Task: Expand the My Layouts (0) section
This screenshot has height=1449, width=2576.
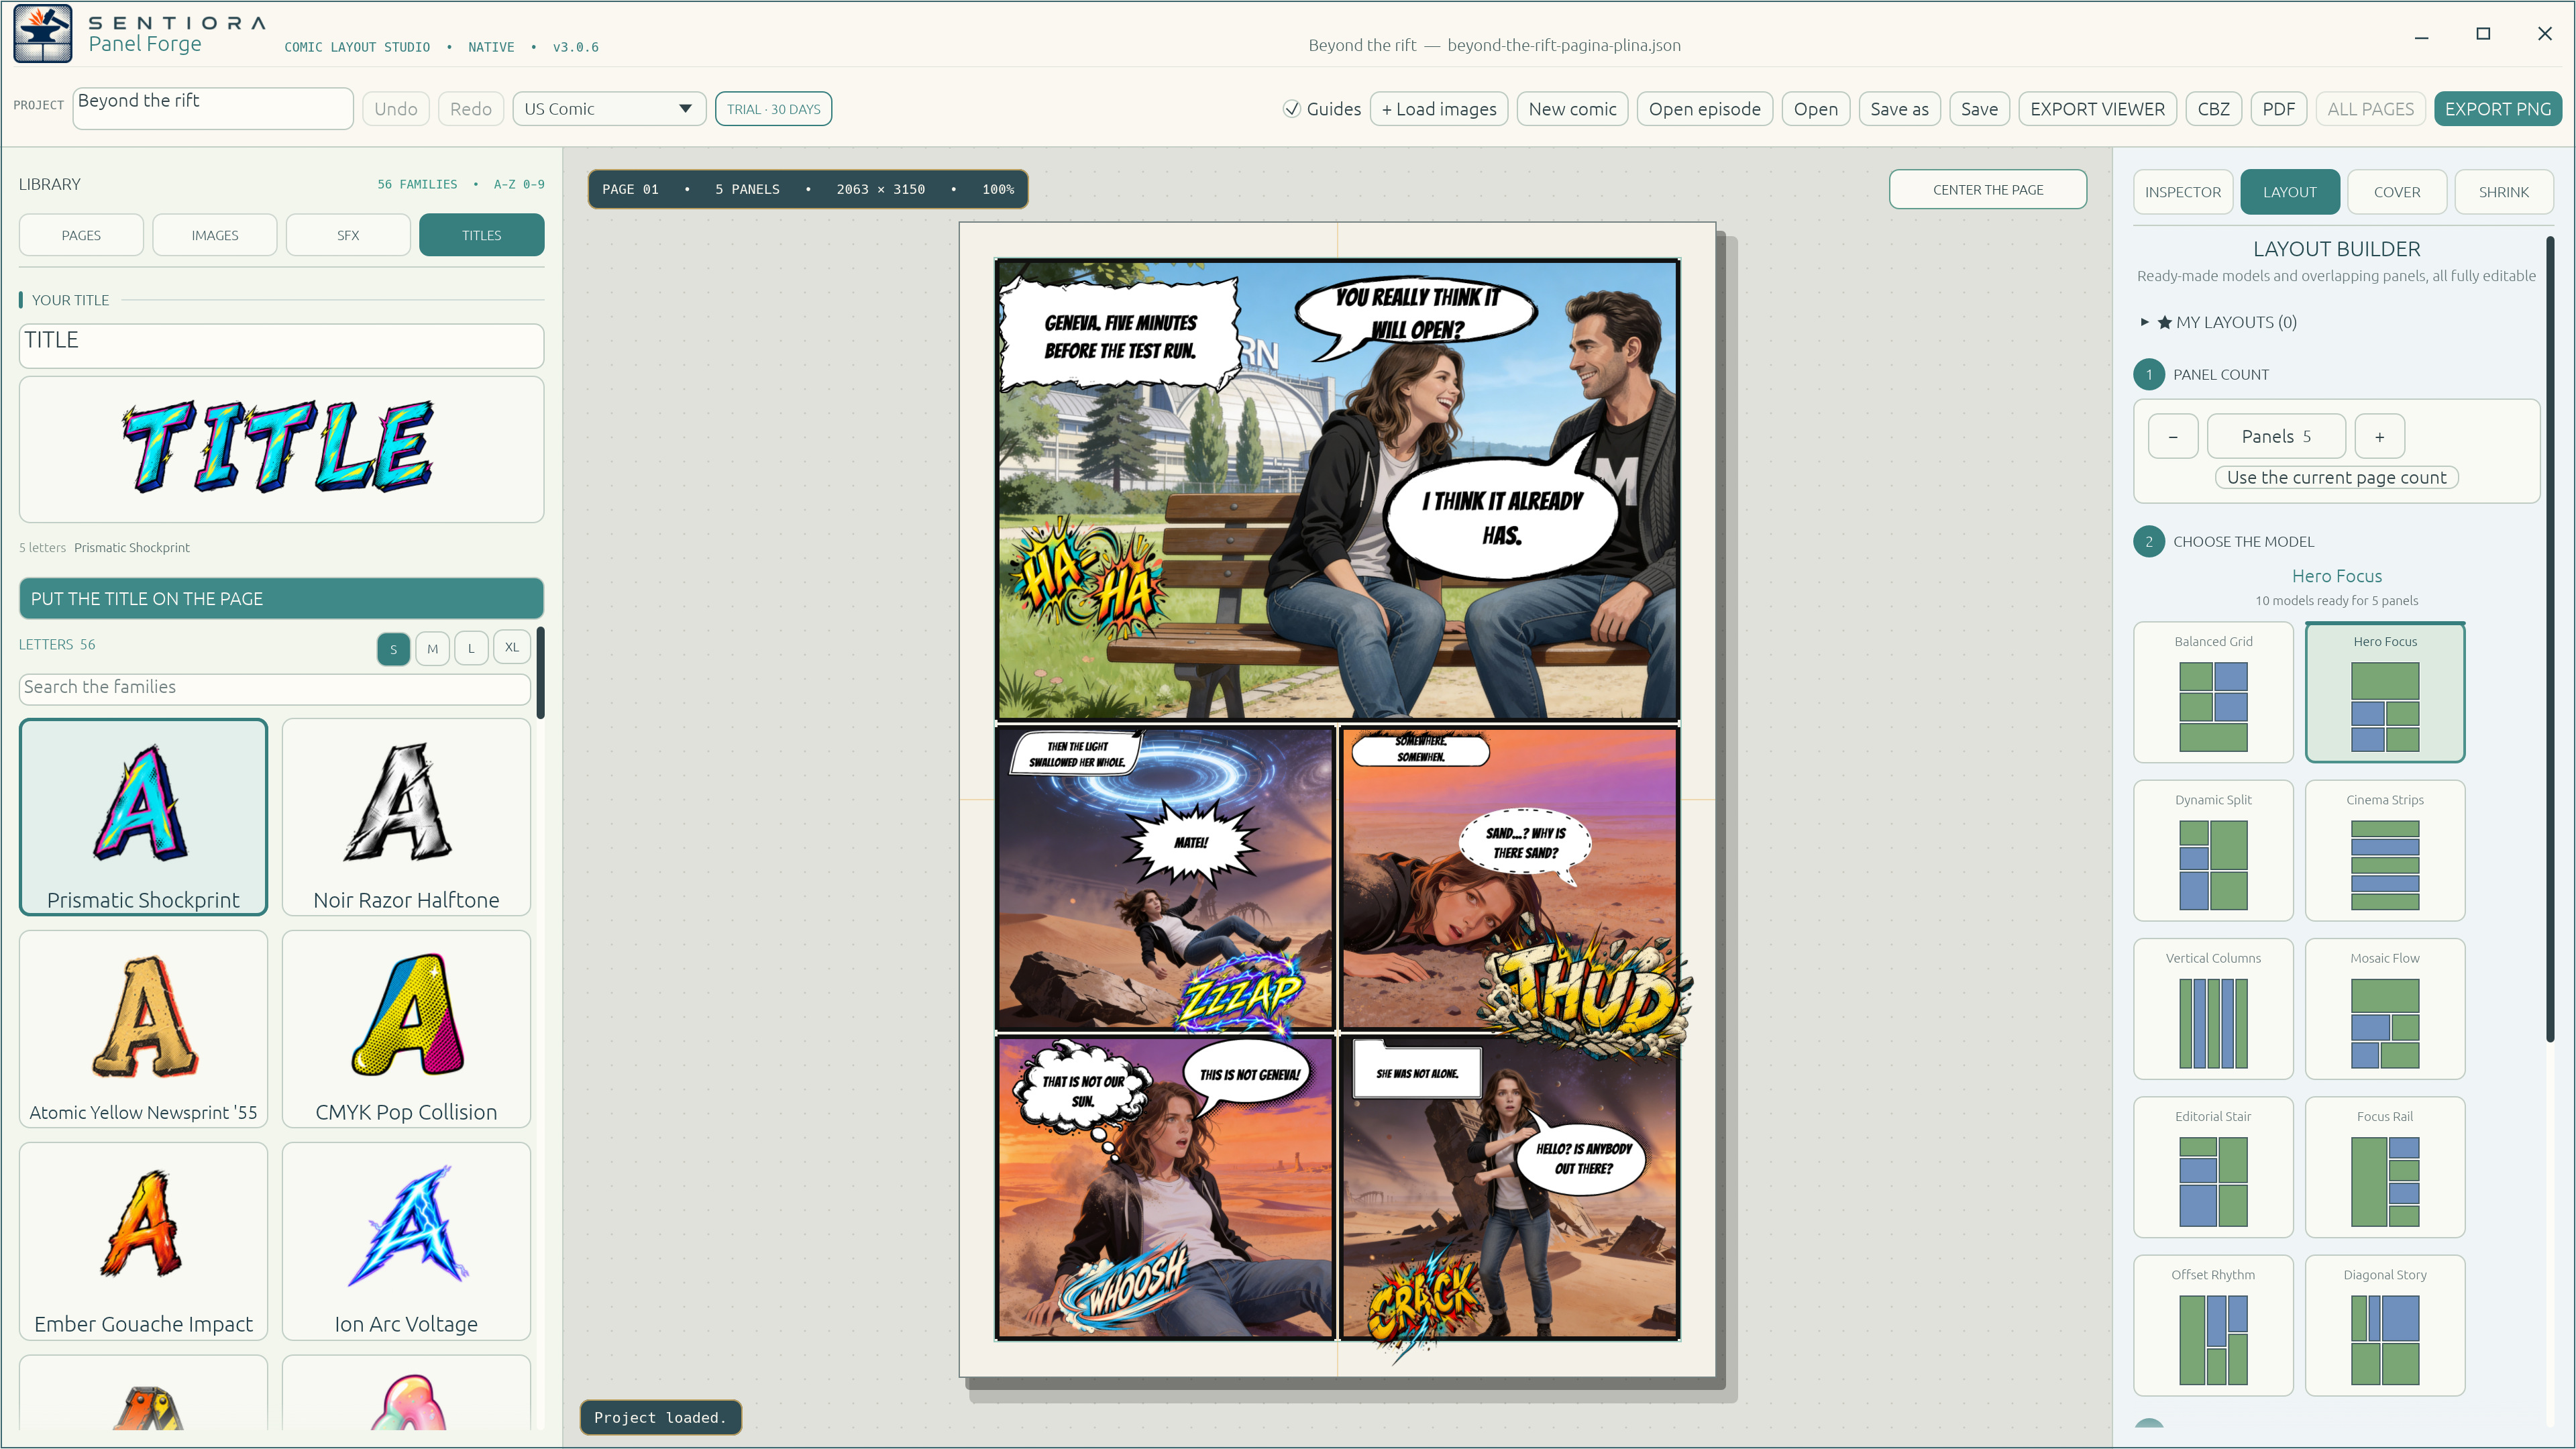Action: click(2218, 322)
